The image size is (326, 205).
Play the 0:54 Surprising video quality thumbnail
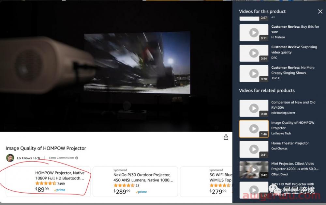(x=254, y=53)
